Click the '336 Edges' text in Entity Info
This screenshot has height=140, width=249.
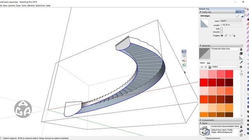point(205,16)
